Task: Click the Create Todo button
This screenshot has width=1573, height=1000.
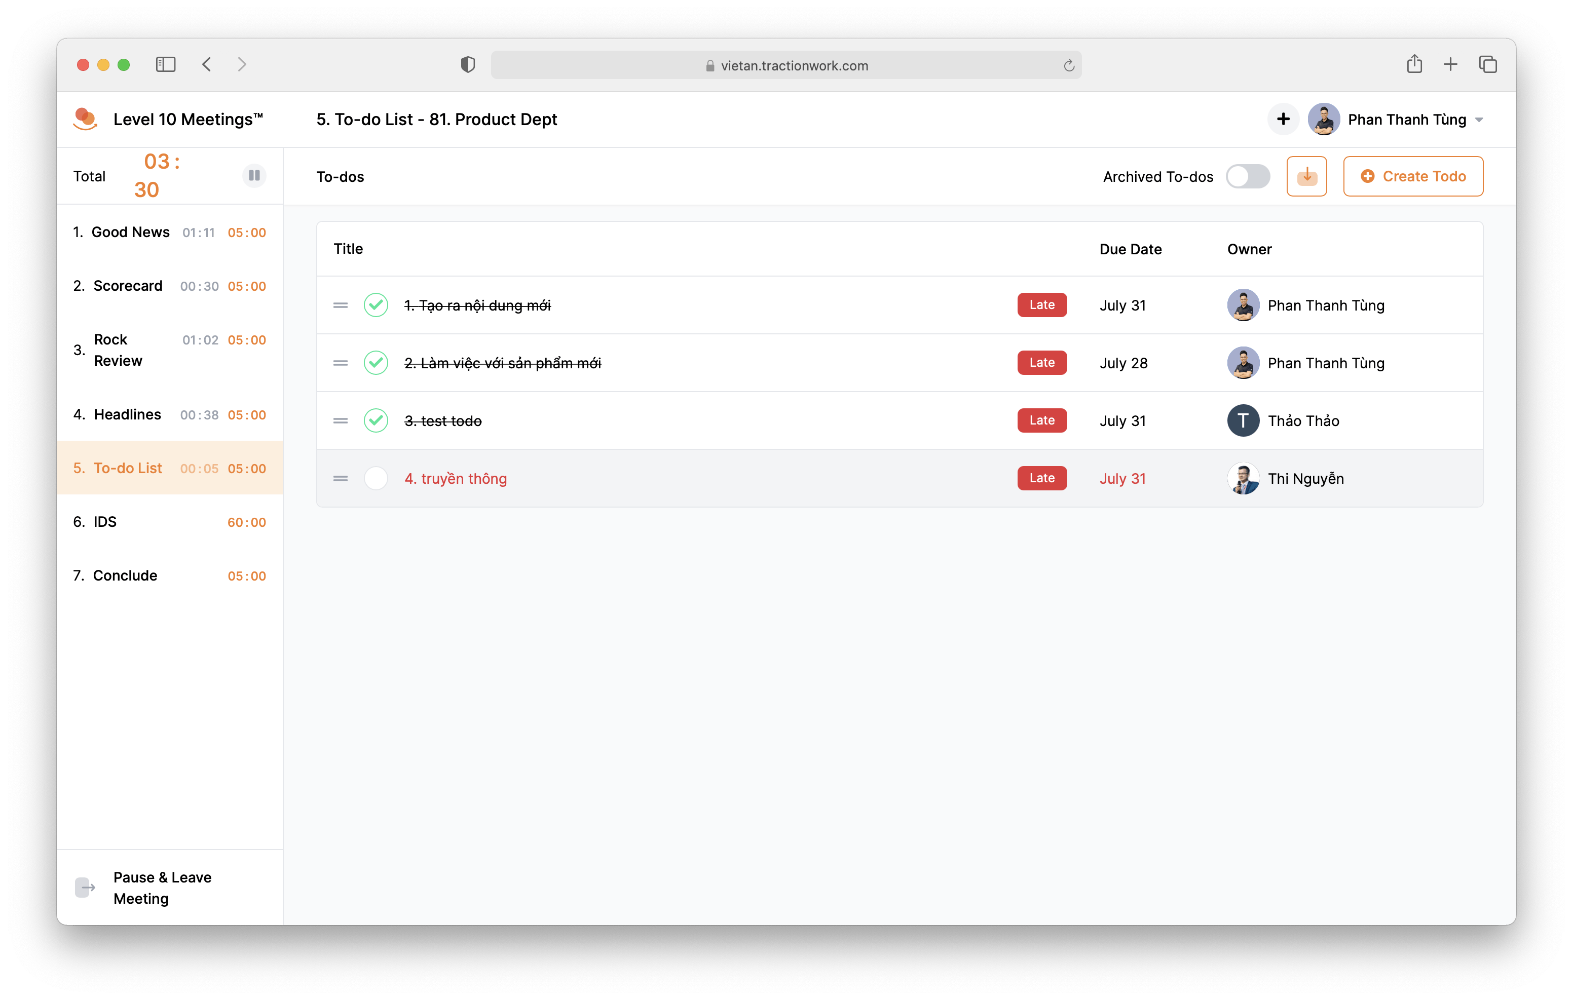Action: pos(1412,176)
